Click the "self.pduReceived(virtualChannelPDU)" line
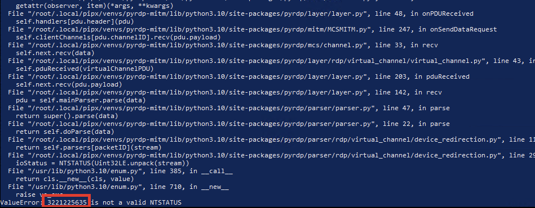 [85, 69]
